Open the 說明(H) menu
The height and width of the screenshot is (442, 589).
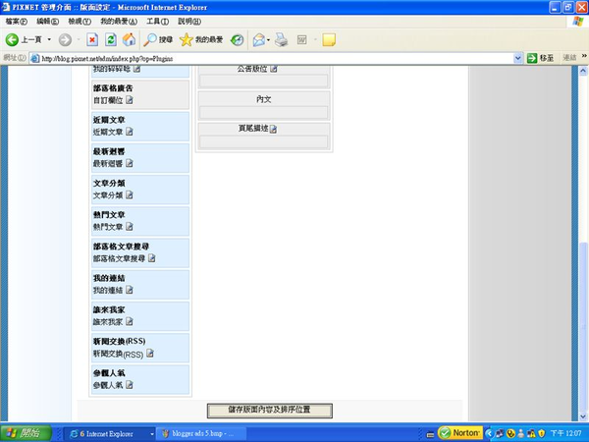[189, 22]
